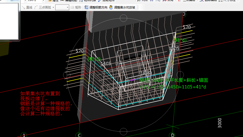Select the 三点画弧 arc tool

43,7
